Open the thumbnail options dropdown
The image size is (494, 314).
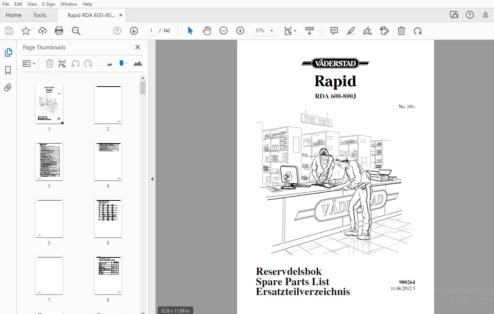click(x=29, y=64)
